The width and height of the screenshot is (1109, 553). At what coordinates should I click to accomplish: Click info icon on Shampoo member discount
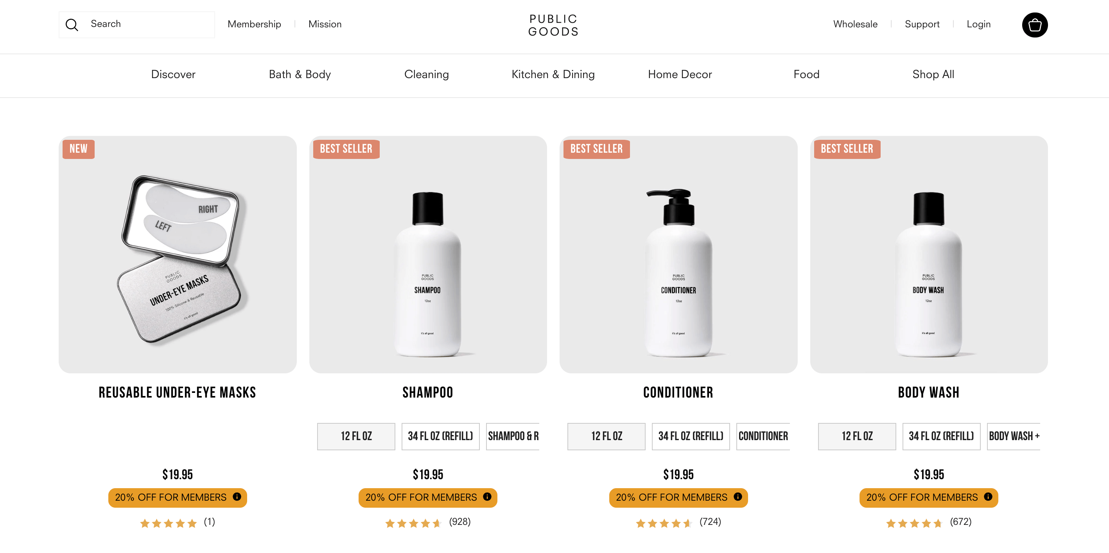[487, 497]
